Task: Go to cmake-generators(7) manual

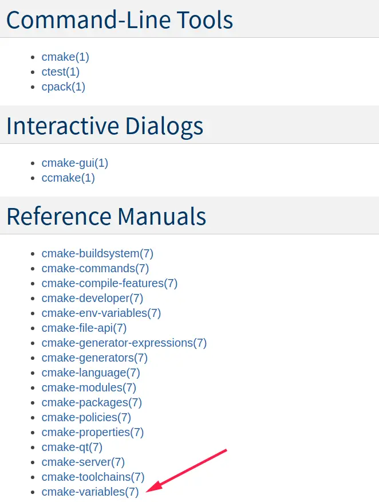Action: tap(94, 358)
